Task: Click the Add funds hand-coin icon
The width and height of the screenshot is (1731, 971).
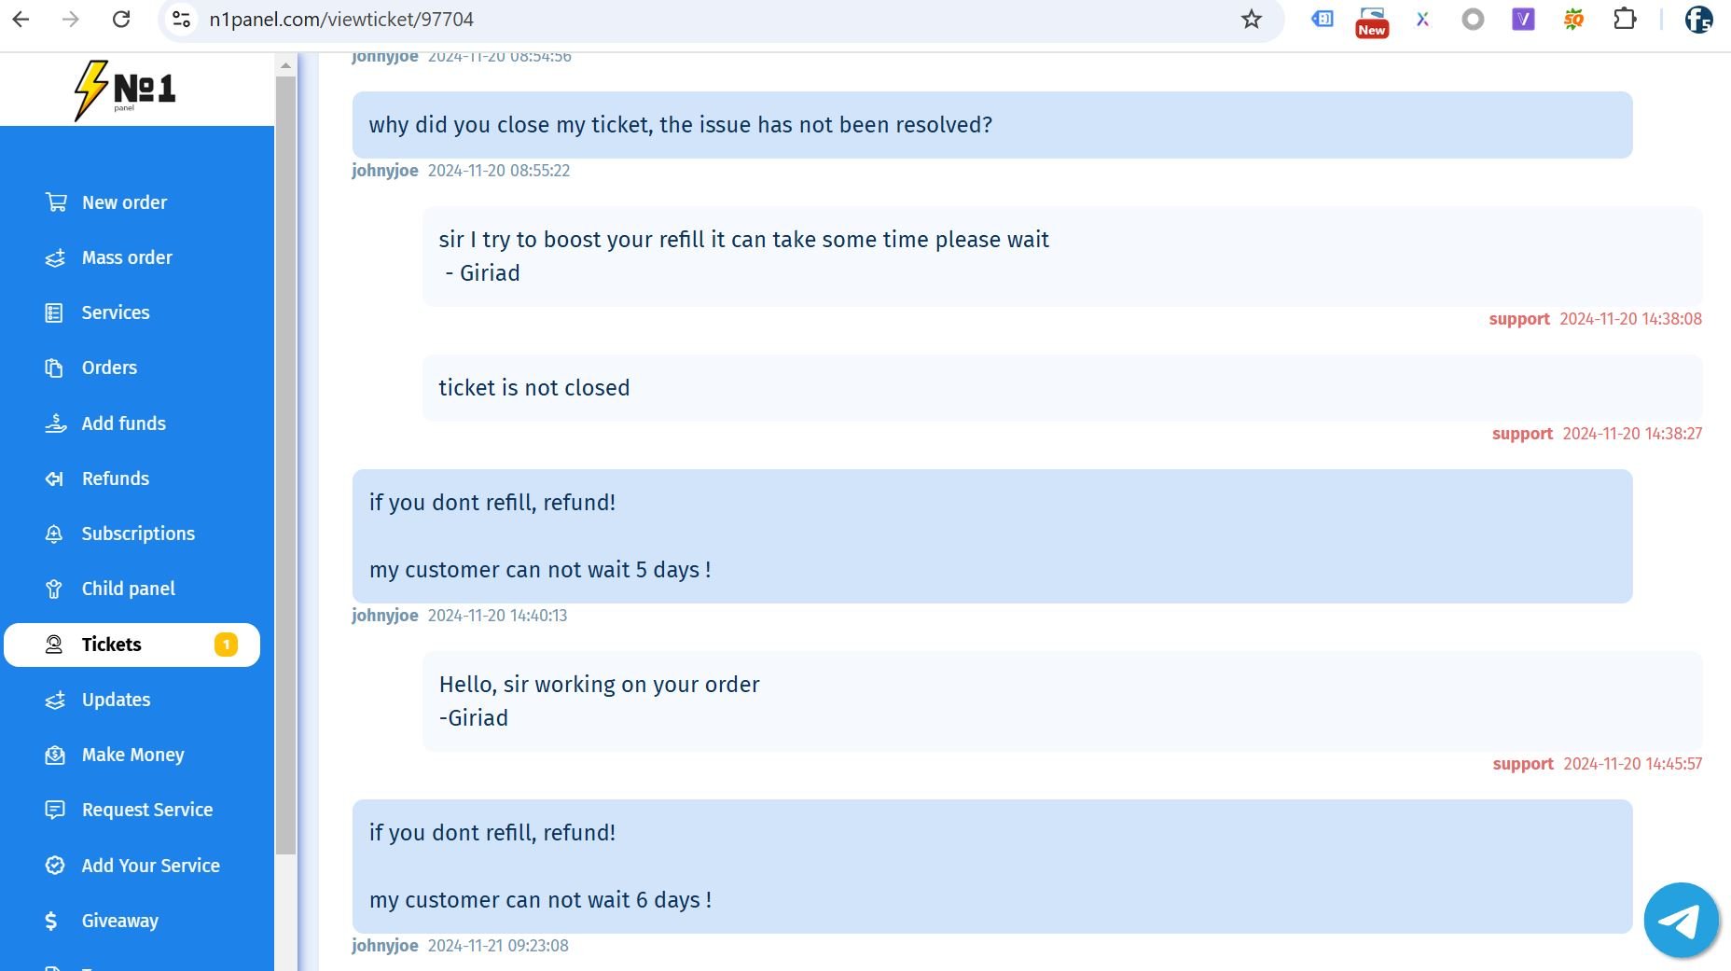Action: click(x=56, y=423)
